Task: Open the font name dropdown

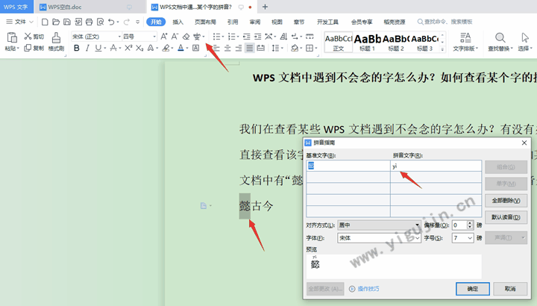Action: (119, 37)
